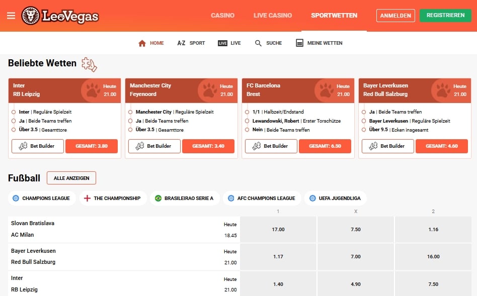The width and height of the screenshot is (477, 296).
Task: Pick odds 1.16 for AC Milan win
Action: [x=433, y=230]
